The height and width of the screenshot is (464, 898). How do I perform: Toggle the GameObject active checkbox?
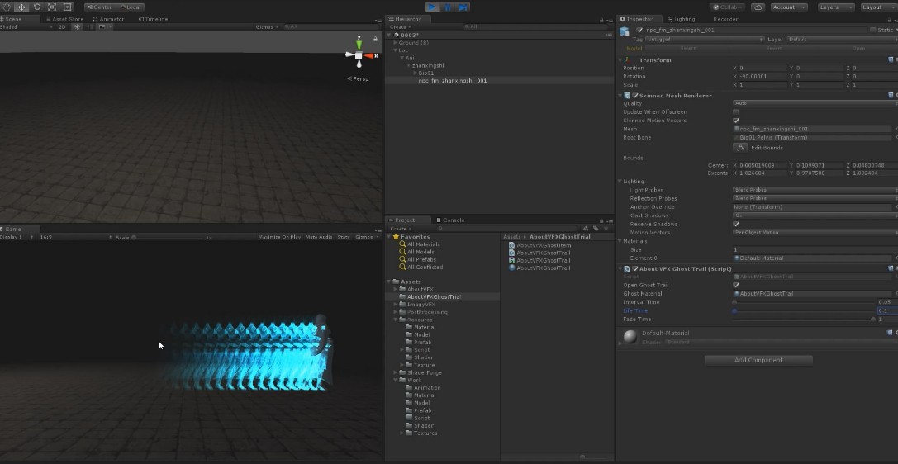tap(639, 30)
